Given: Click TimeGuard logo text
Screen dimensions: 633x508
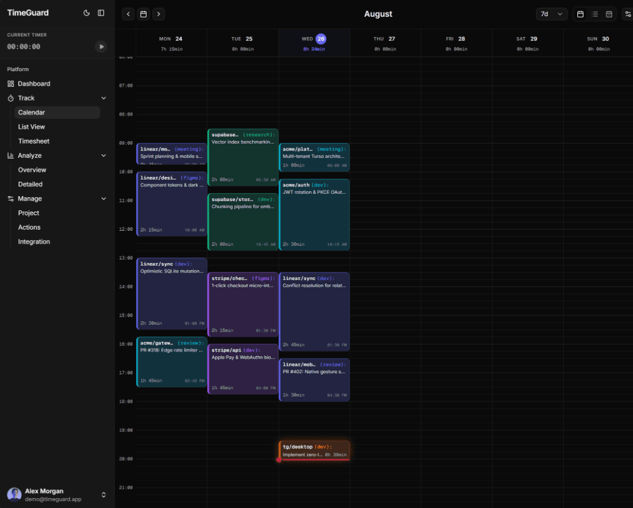Looking at the screenshot, I should click(28, 12).
